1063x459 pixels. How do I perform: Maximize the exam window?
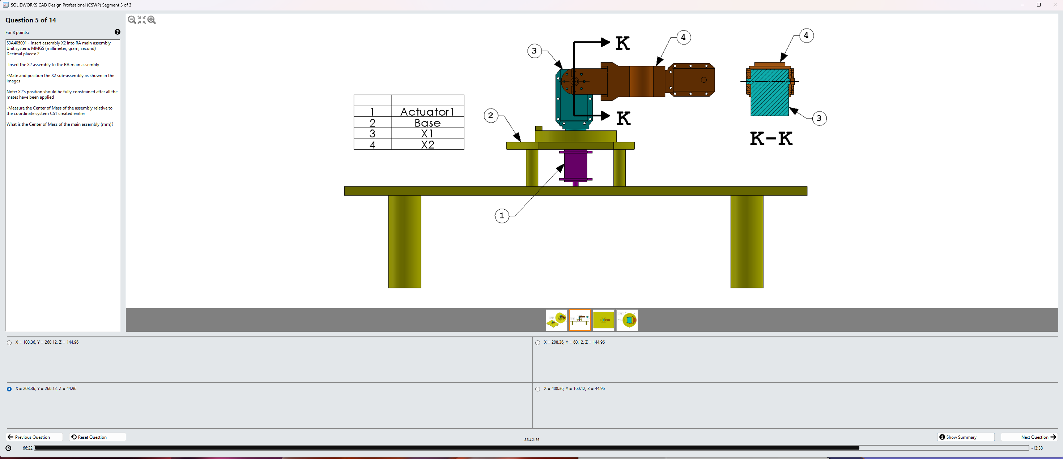[1039, 5]
